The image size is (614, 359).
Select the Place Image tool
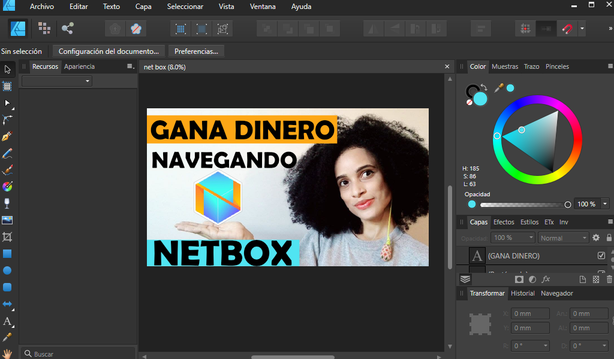pyautogui.click(x=7, y=220)
